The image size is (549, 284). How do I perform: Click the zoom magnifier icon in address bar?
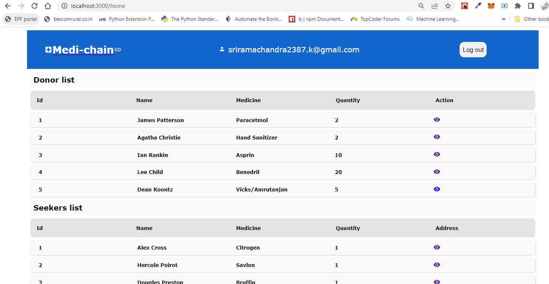(421, 6)
